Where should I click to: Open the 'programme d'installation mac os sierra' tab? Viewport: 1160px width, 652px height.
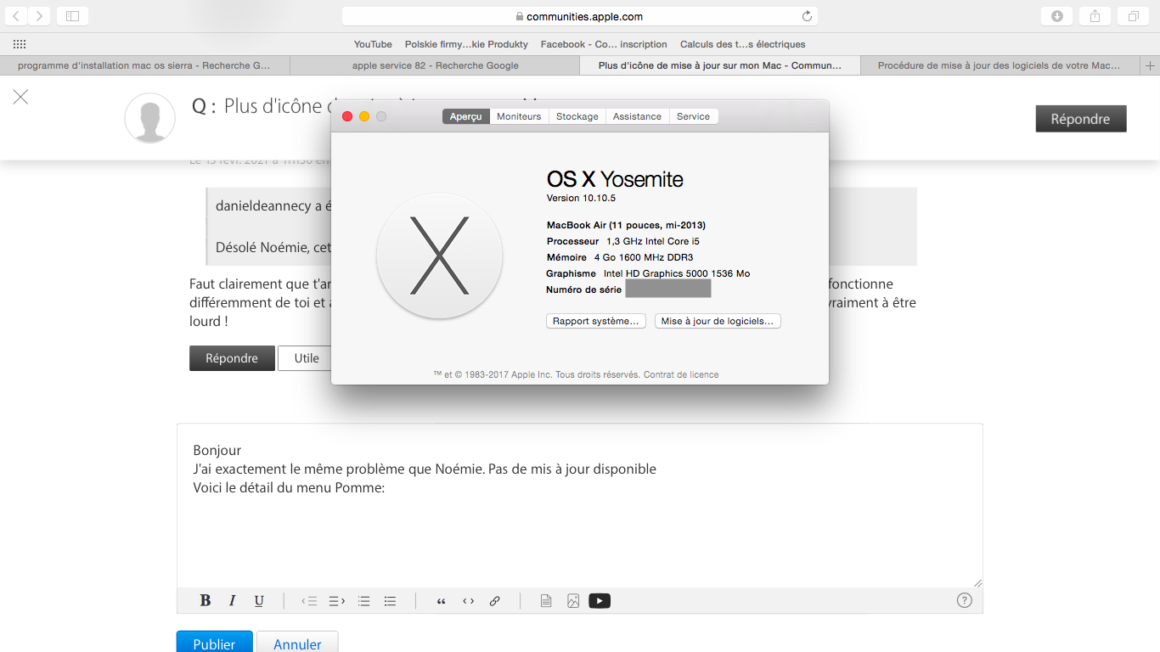144,65
